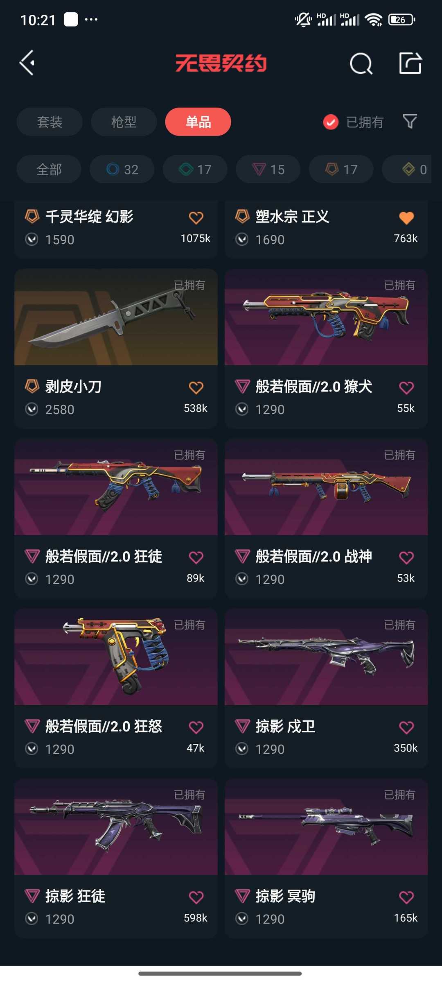
Task: Favorite the 剥皮小刀 knife heart
Action: click(x=196, y=387)
